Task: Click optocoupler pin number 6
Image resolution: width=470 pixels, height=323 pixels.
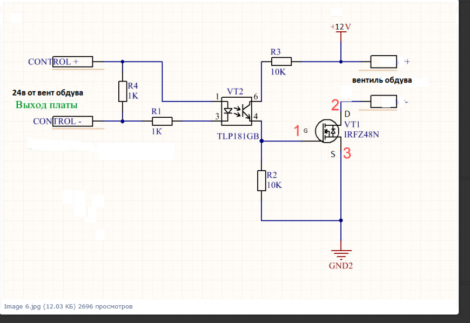Action: tap(256, 97)
